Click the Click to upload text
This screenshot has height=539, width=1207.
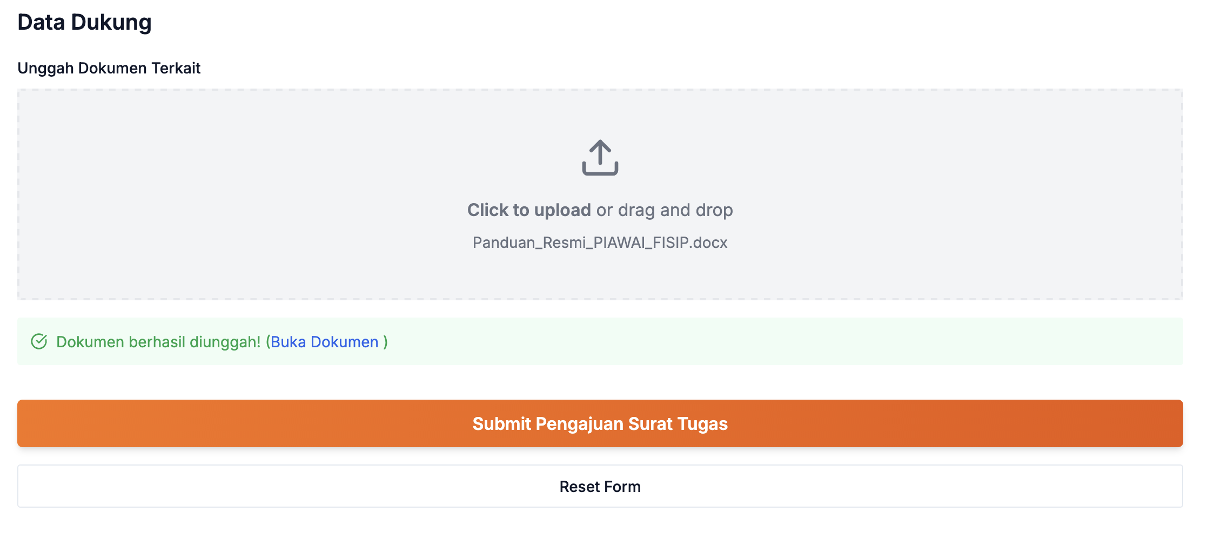(528, 210)
